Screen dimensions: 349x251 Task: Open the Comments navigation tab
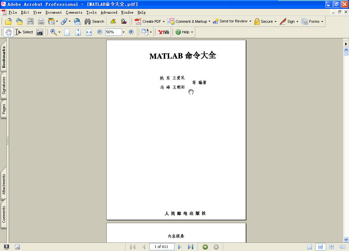click(4, 215)
